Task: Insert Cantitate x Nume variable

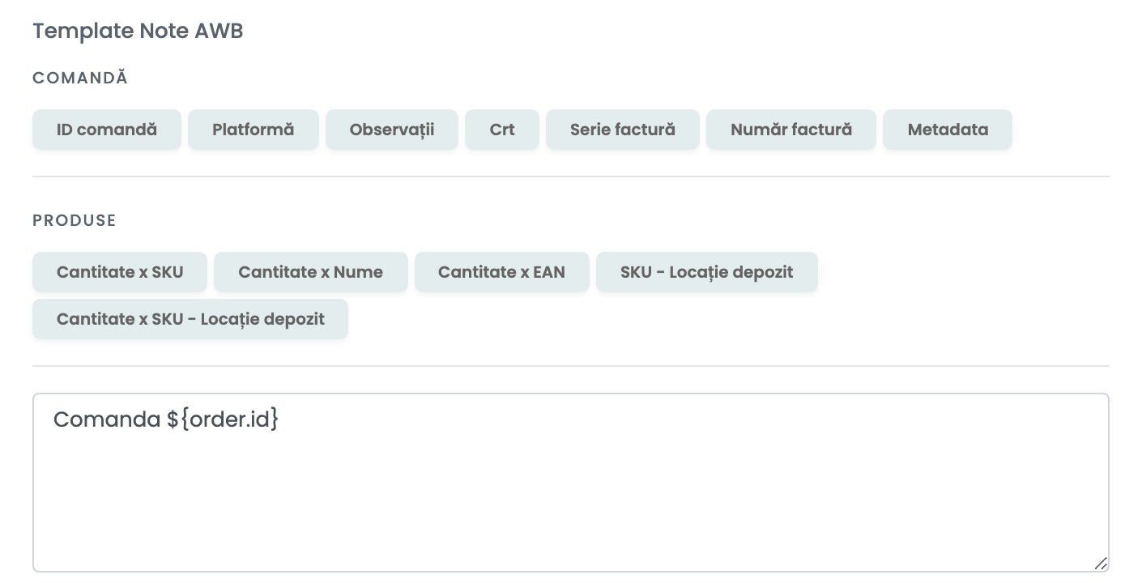Action: (311, 272)
